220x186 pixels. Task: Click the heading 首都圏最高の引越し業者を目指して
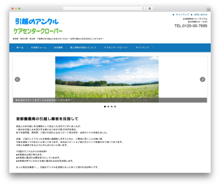point(47,119)
